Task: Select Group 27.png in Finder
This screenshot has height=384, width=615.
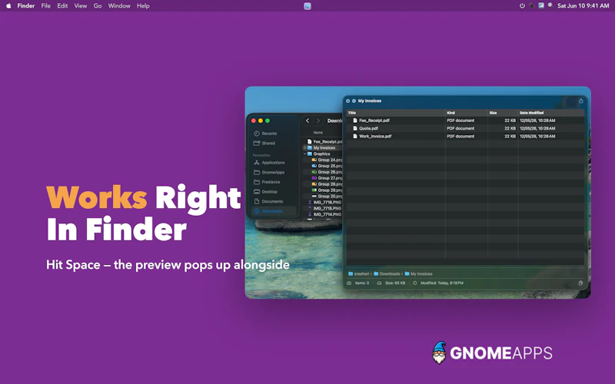Action: [327, 178]
